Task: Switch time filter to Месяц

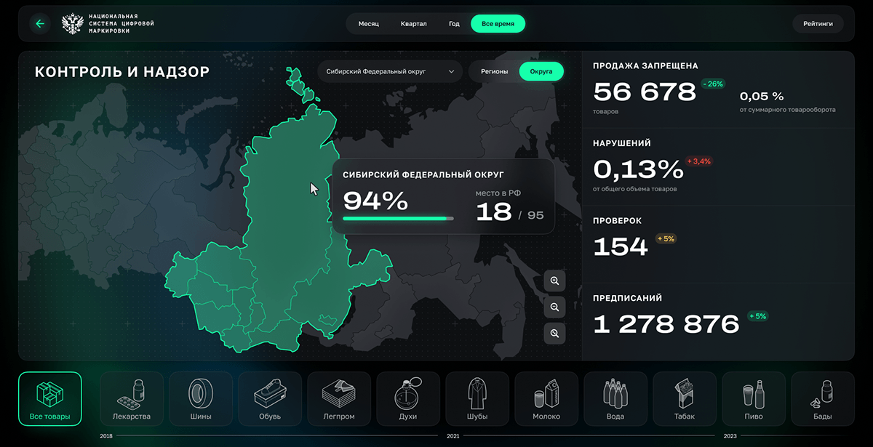Action: (x=367, y=23)
